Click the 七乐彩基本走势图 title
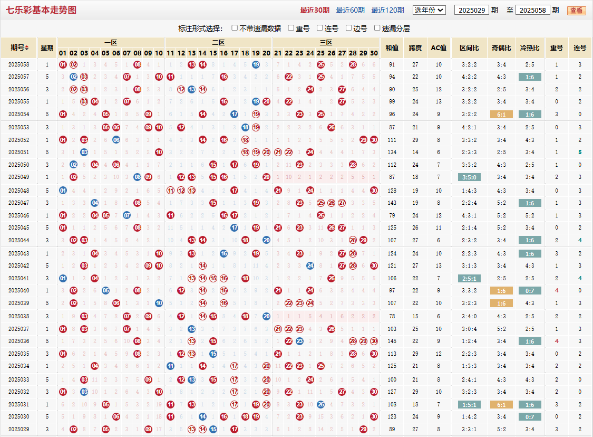This screenshot has width=593, height=437. (41, 10)
